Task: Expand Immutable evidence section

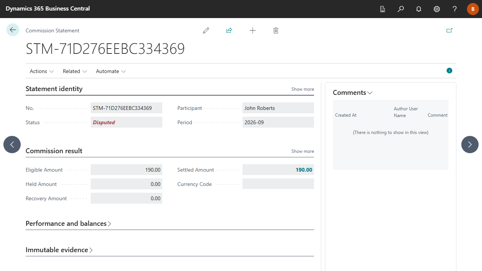Action: tap(59, 250)
